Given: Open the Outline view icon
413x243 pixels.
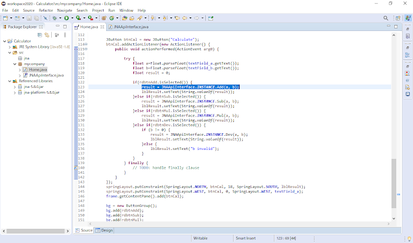Looking at the screenshot, I should 407,55.
